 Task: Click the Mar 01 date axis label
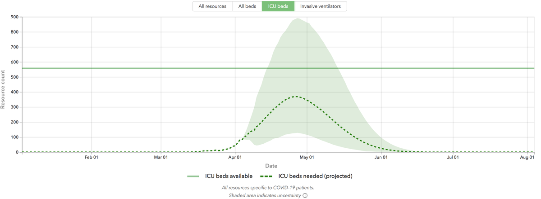click(161, 157)
